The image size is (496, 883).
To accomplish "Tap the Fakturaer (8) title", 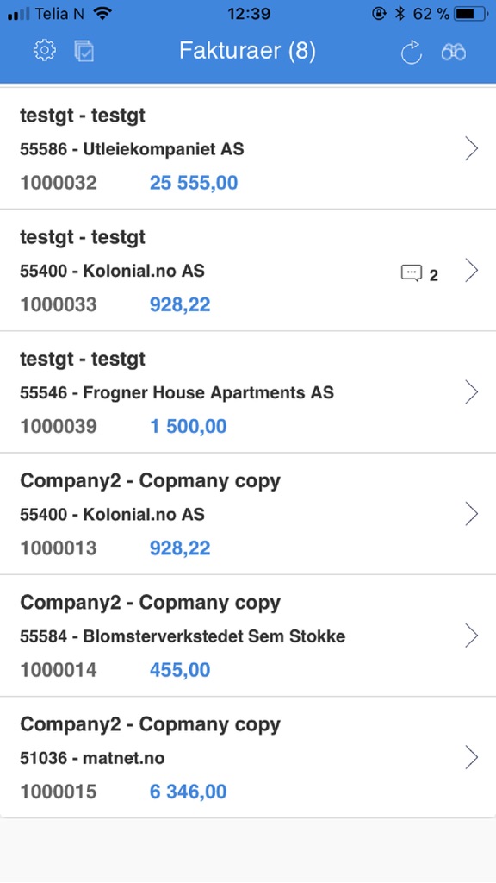I will 247,51.
